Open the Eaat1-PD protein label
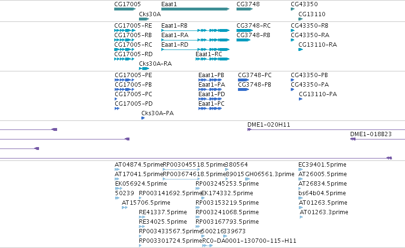405x248 pixels. click(212, 94)
